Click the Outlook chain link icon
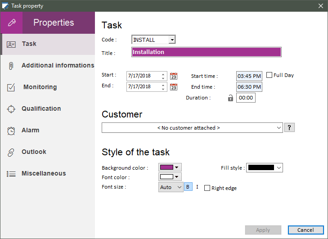 [11, 153]
